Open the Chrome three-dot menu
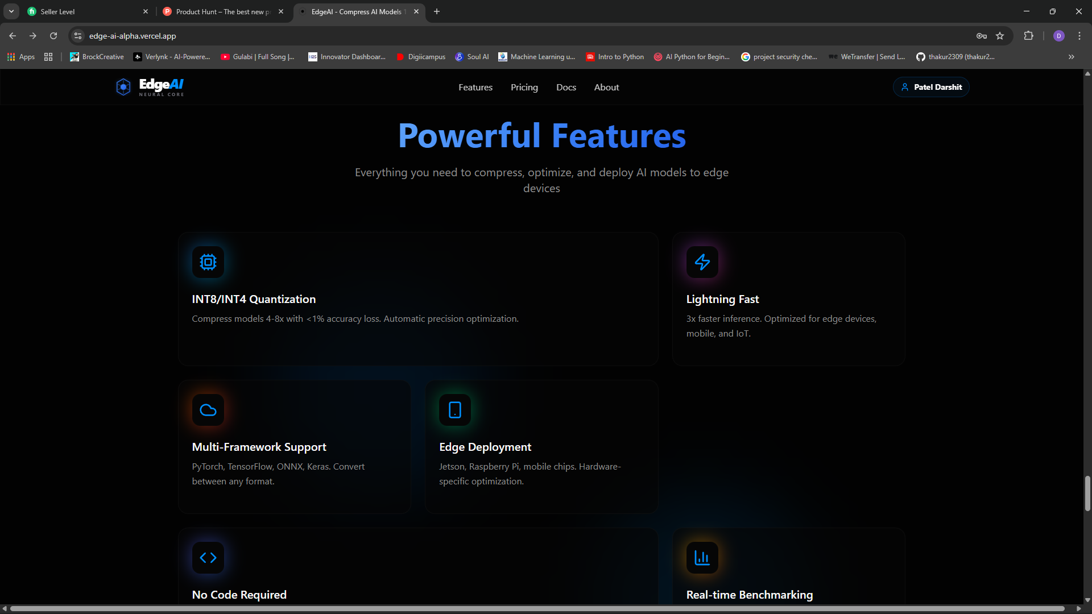This screenshot has width=1092, height=614. (x=1079, y=35)
